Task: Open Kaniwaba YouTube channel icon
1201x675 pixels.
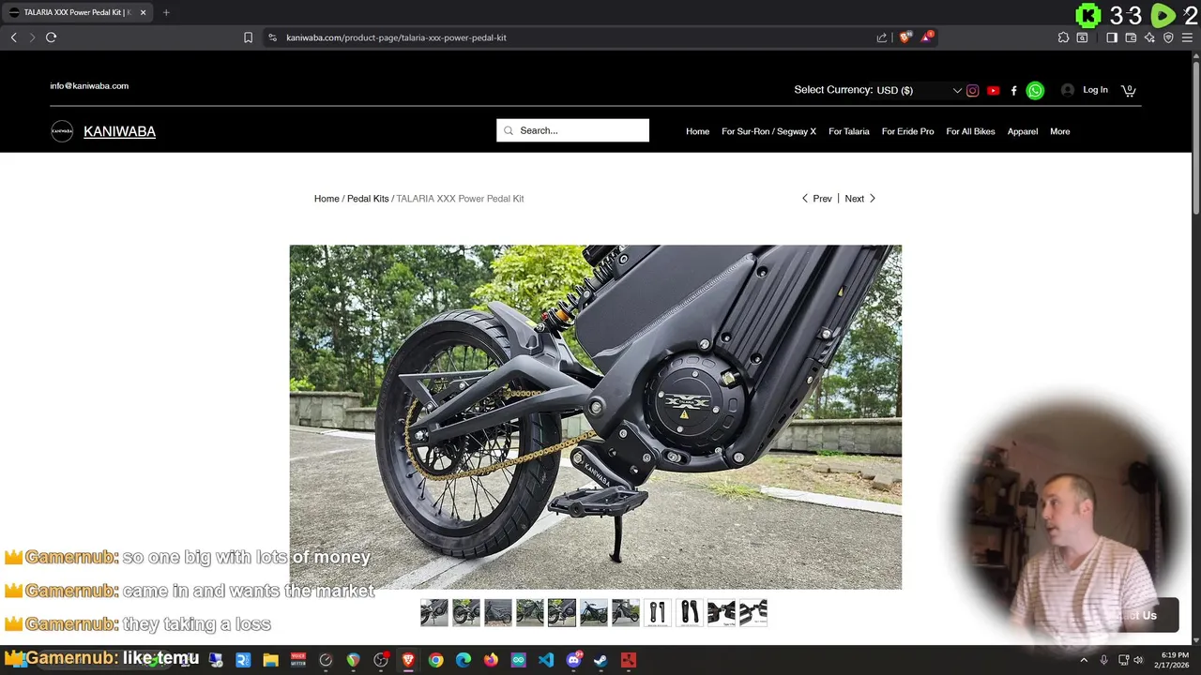Action: tap(994, 91)
